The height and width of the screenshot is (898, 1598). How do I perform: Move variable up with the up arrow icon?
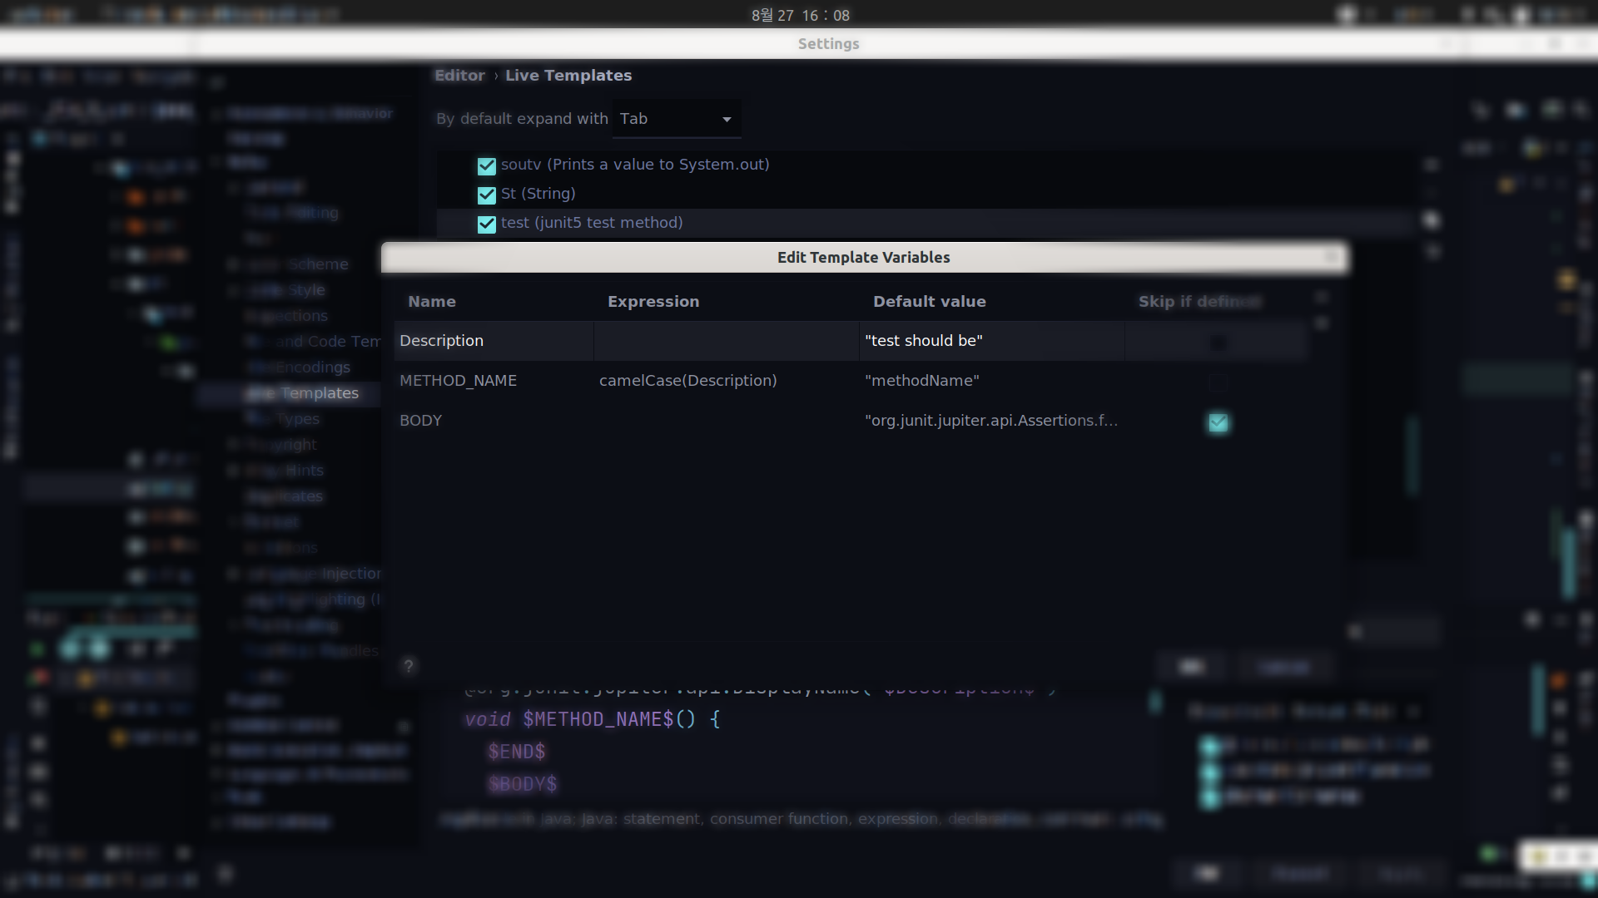[x=1322, y=298]
